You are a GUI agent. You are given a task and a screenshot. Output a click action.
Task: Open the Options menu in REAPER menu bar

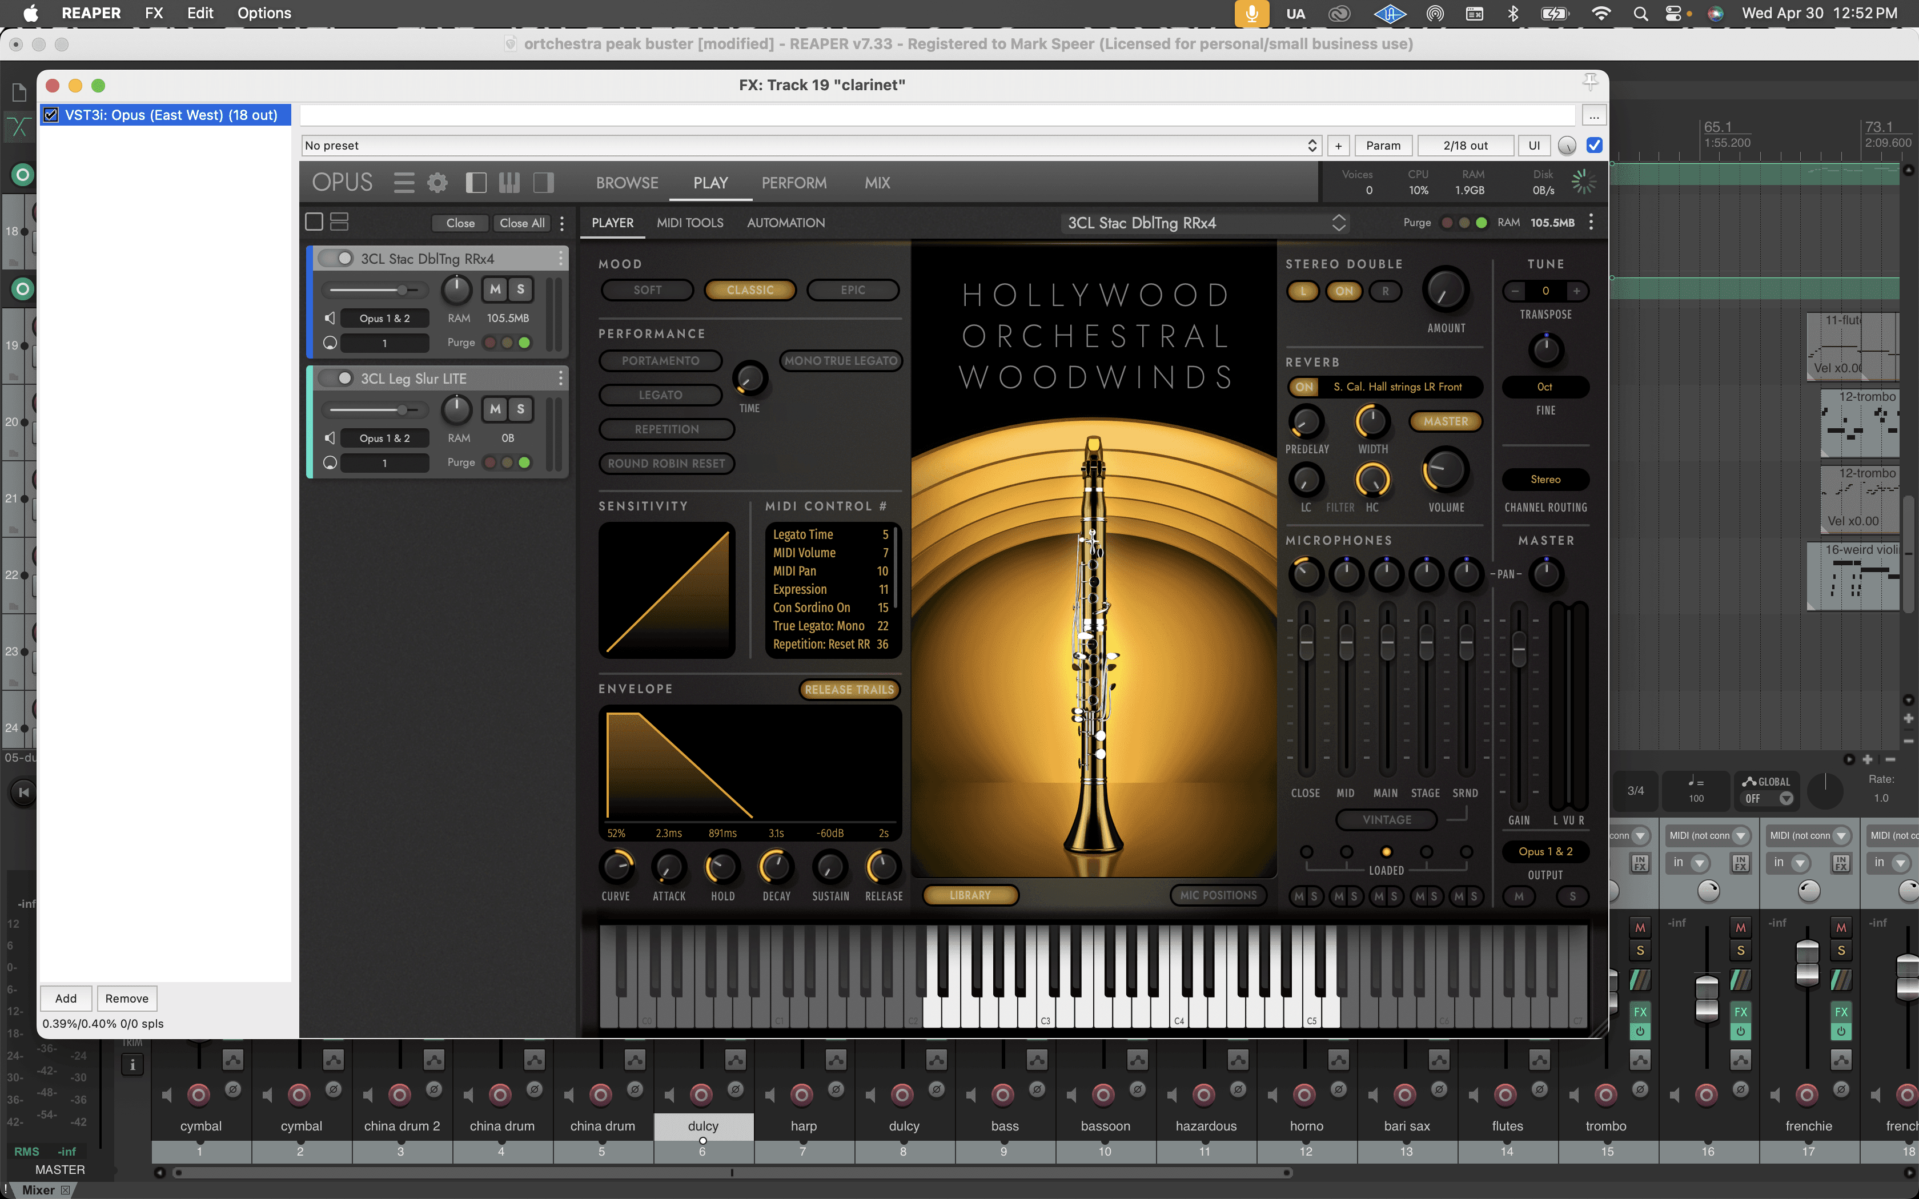[x=264, y=14]
